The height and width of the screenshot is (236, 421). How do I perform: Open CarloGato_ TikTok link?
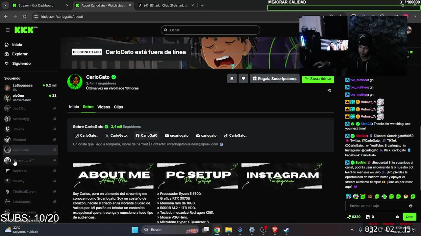235,135
